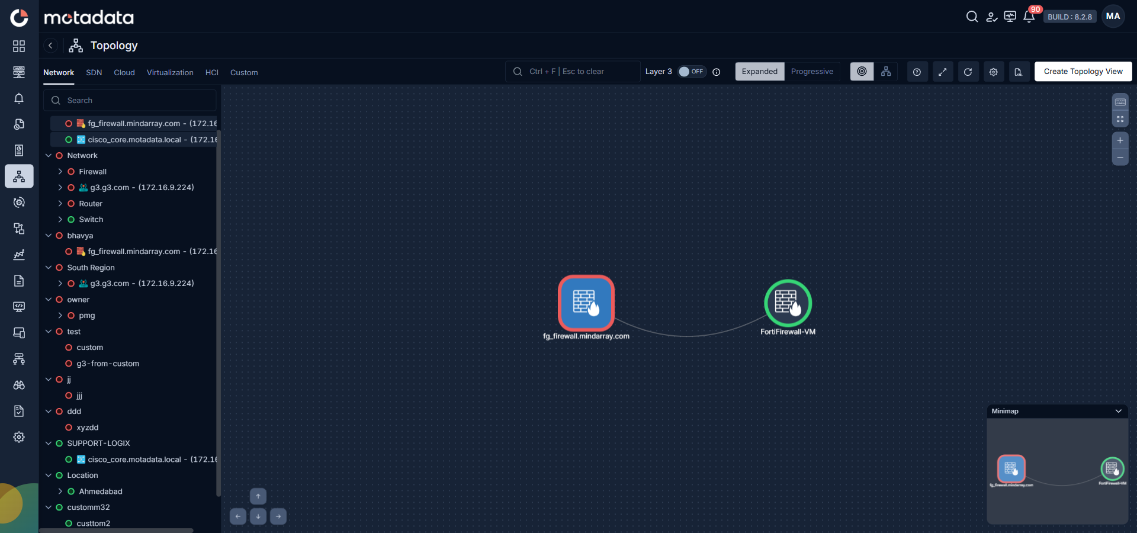1137x533 pixels.
Task: Open the keyboard shortcuts icon
Action: tap(1120, 102)
